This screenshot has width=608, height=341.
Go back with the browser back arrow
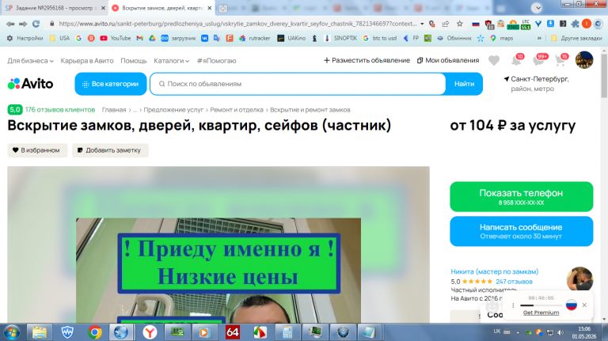10,24
